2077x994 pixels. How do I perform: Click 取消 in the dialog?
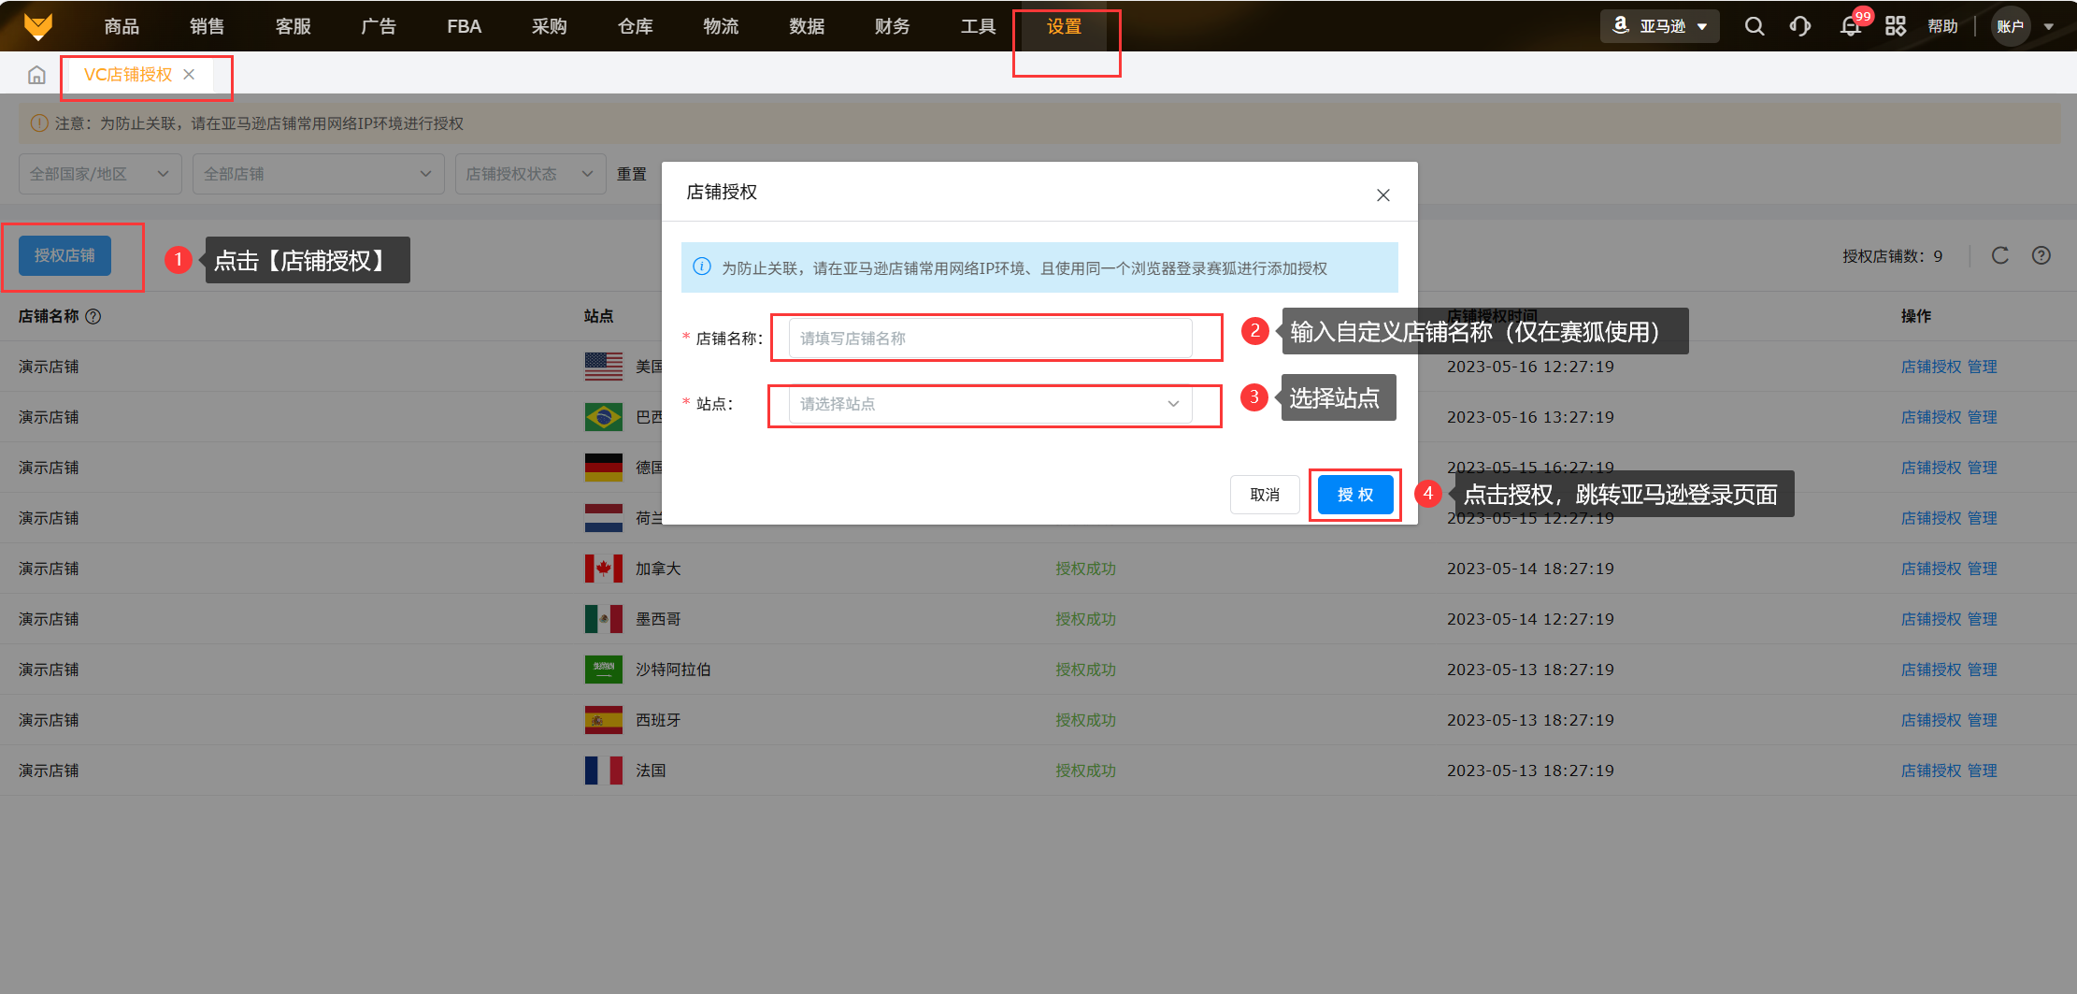coord(1265,495)
